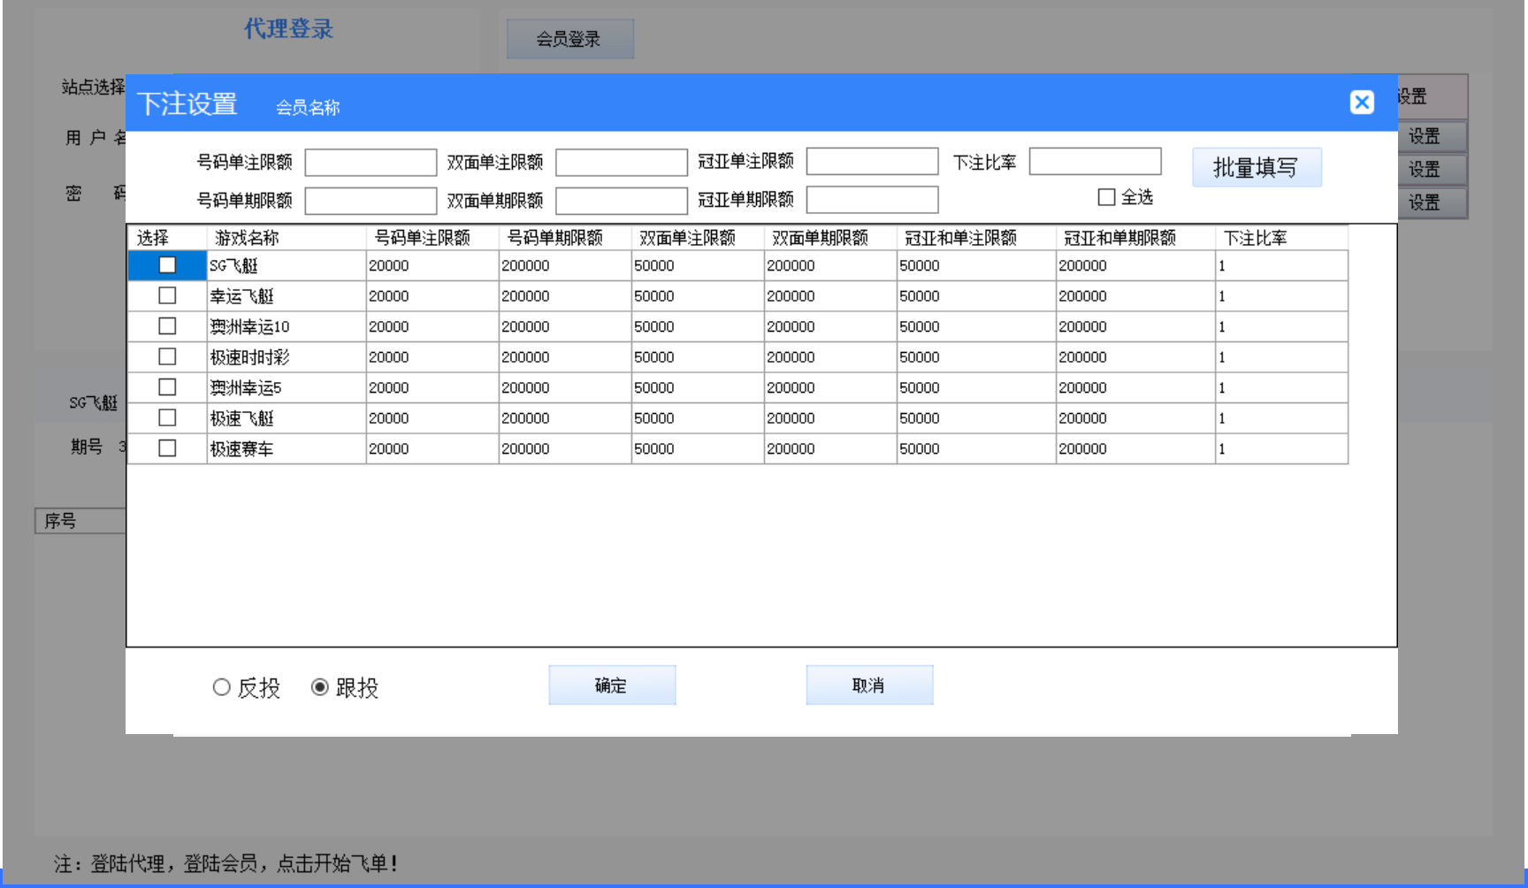The height and width of the screenshot is (888, 1528).
Task: Select the 反投 radio button
Action: [x=222, y=687]
